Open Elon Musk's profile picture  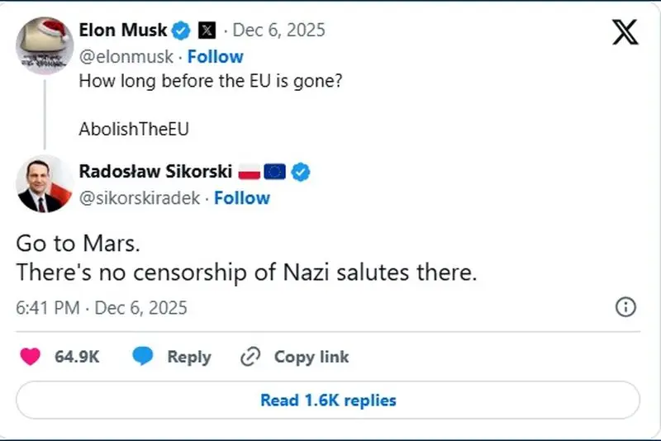(45, 45)
